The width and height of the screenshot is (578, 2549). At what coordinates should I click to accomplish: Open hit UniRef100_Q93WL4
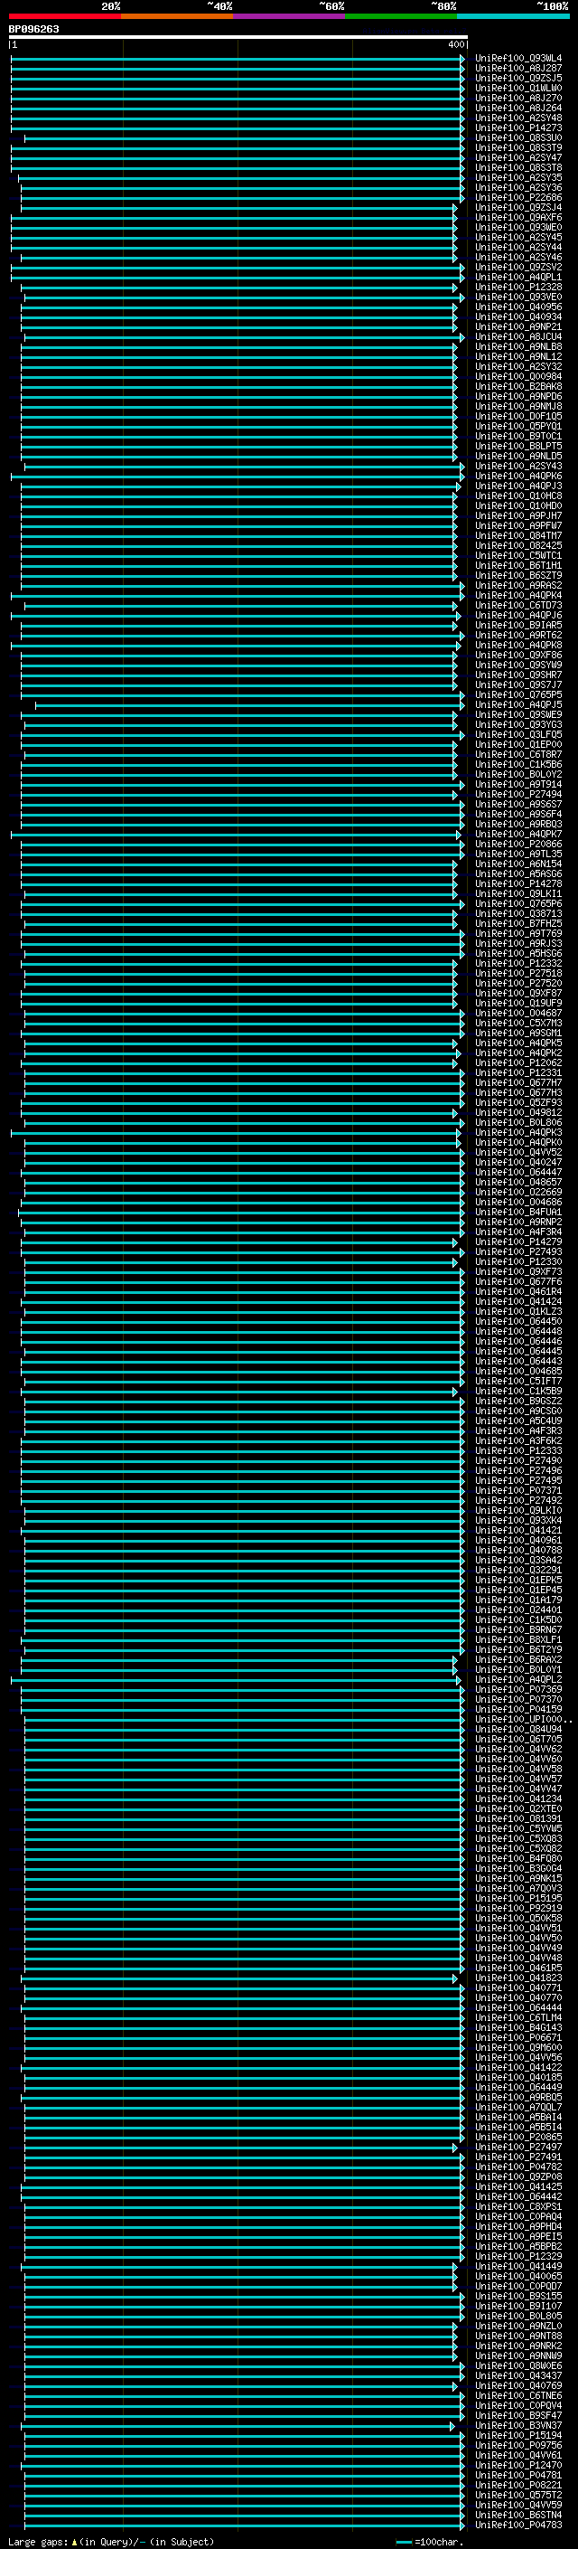pyautogui.click(x=518, y=59)
